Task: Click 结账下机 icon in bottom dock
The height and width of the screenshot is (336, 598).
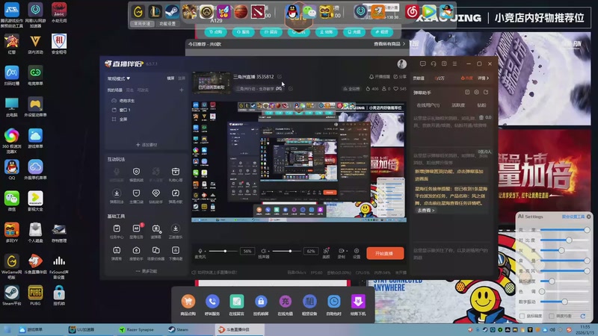Action: click(358, 302)
